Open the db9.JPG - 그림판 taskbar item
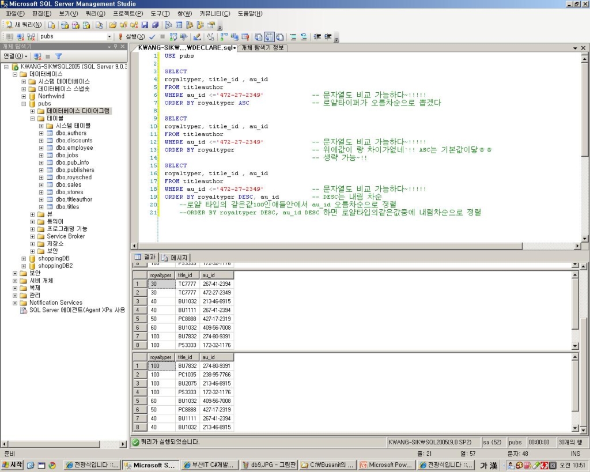Screen dimensions: 590x472 tap(268, 465)
